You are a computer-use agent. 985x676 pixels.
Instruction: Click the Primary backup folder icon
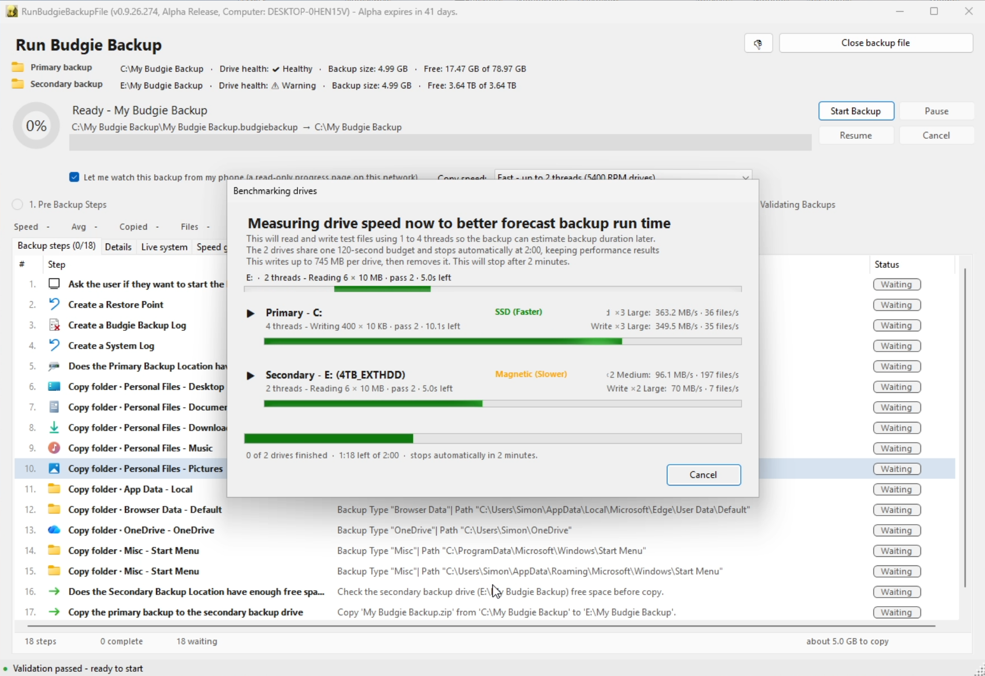(18, 67)
